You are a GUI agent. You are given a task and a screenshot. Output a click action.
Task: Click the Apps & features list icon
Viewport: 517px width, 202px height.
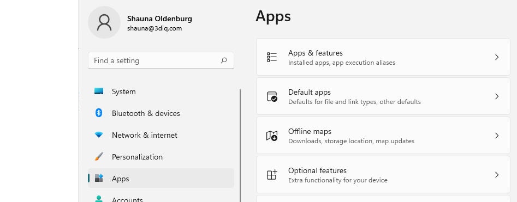click(x=272, y=57)
